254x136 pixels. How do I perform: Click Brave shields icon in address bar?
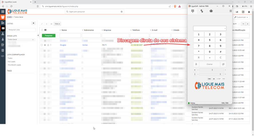coord(175,6)
